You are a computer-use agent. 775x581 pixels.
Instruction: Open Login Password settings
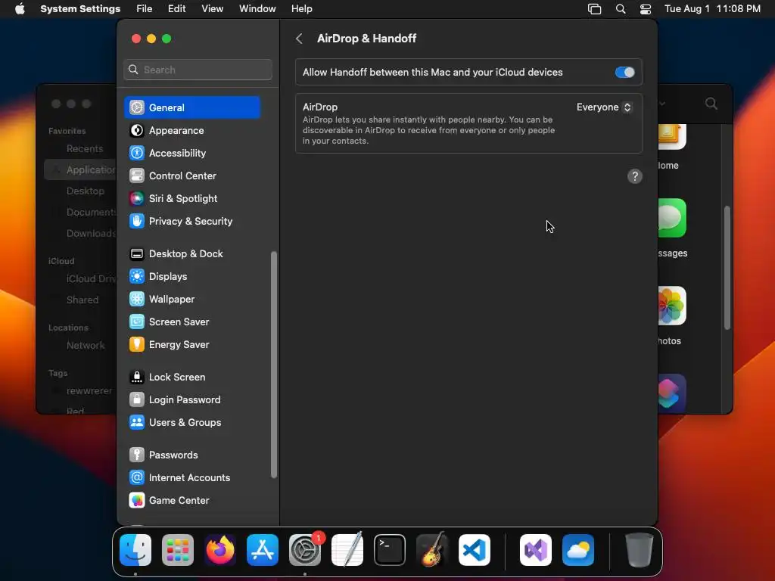192,400
